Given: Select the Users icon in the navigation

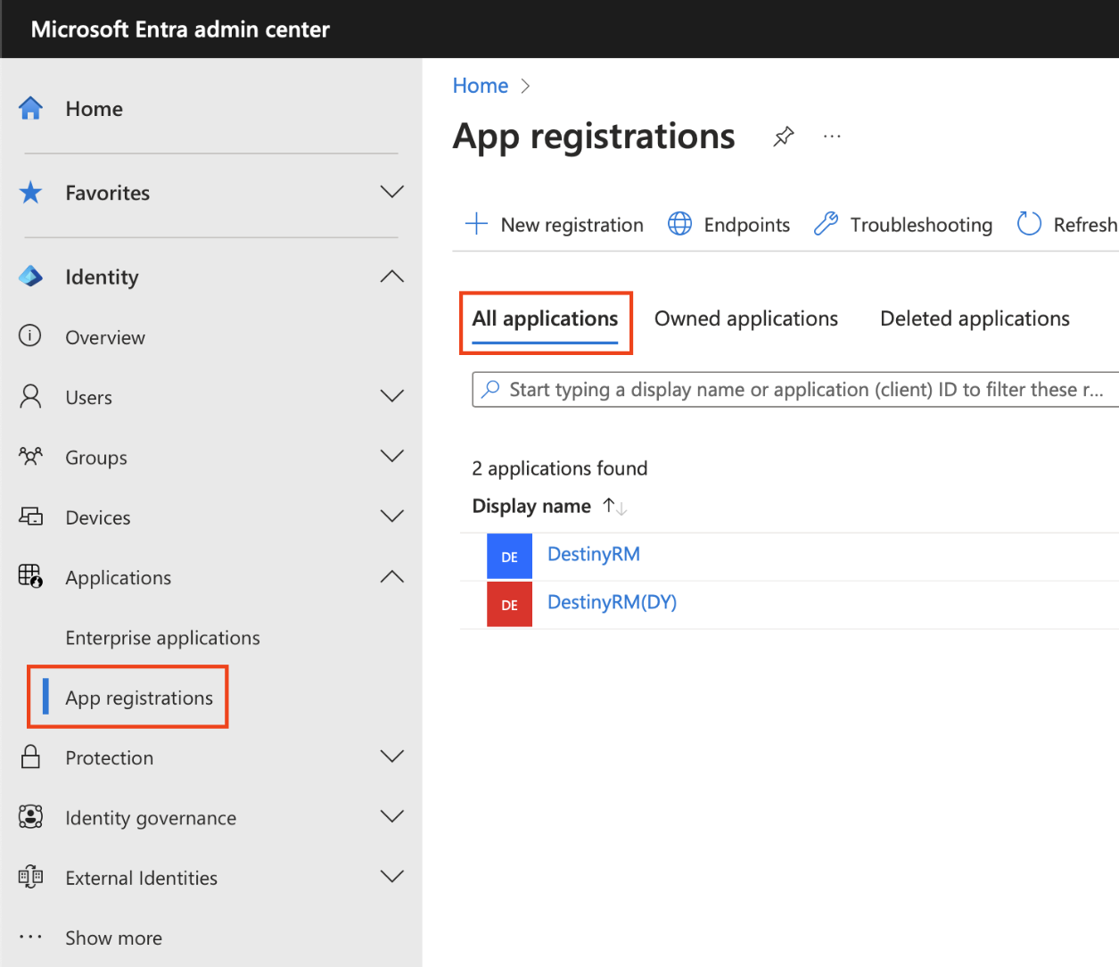Looking at the screenshot, I should click(29, 396).
